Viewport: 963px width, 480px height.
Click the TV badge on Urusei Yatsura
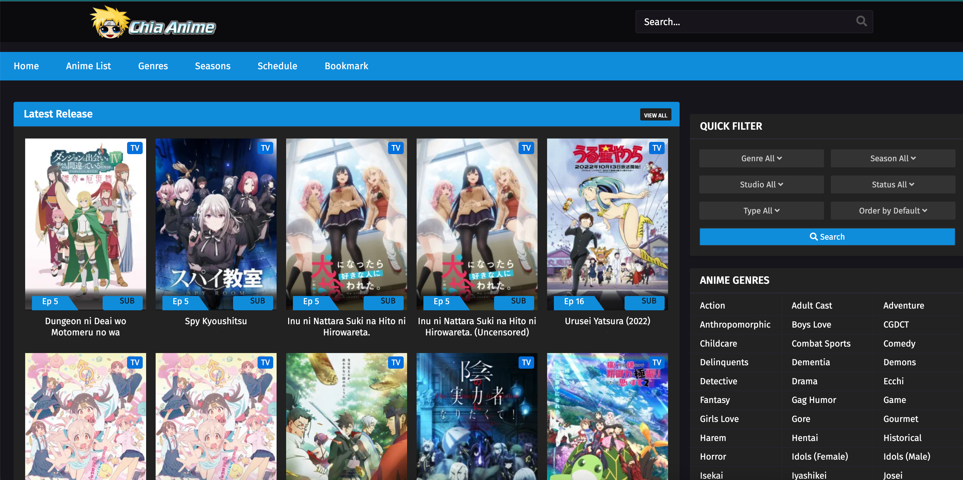click(657, 148)
